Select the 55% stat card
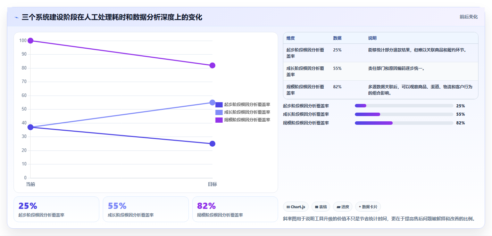Image resolution: width=492 pixels, height=236 pixels. (x=146, y=209)
